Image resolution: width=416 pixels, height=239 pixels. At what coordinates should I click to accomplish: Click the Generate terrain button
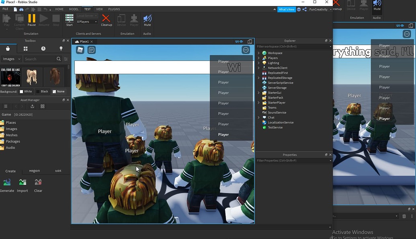coord(7,185)
